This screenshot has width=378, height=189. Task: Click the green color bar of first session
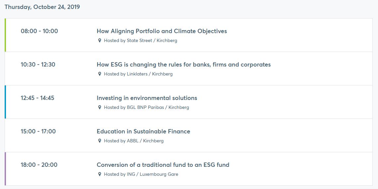tap(5, 35)
